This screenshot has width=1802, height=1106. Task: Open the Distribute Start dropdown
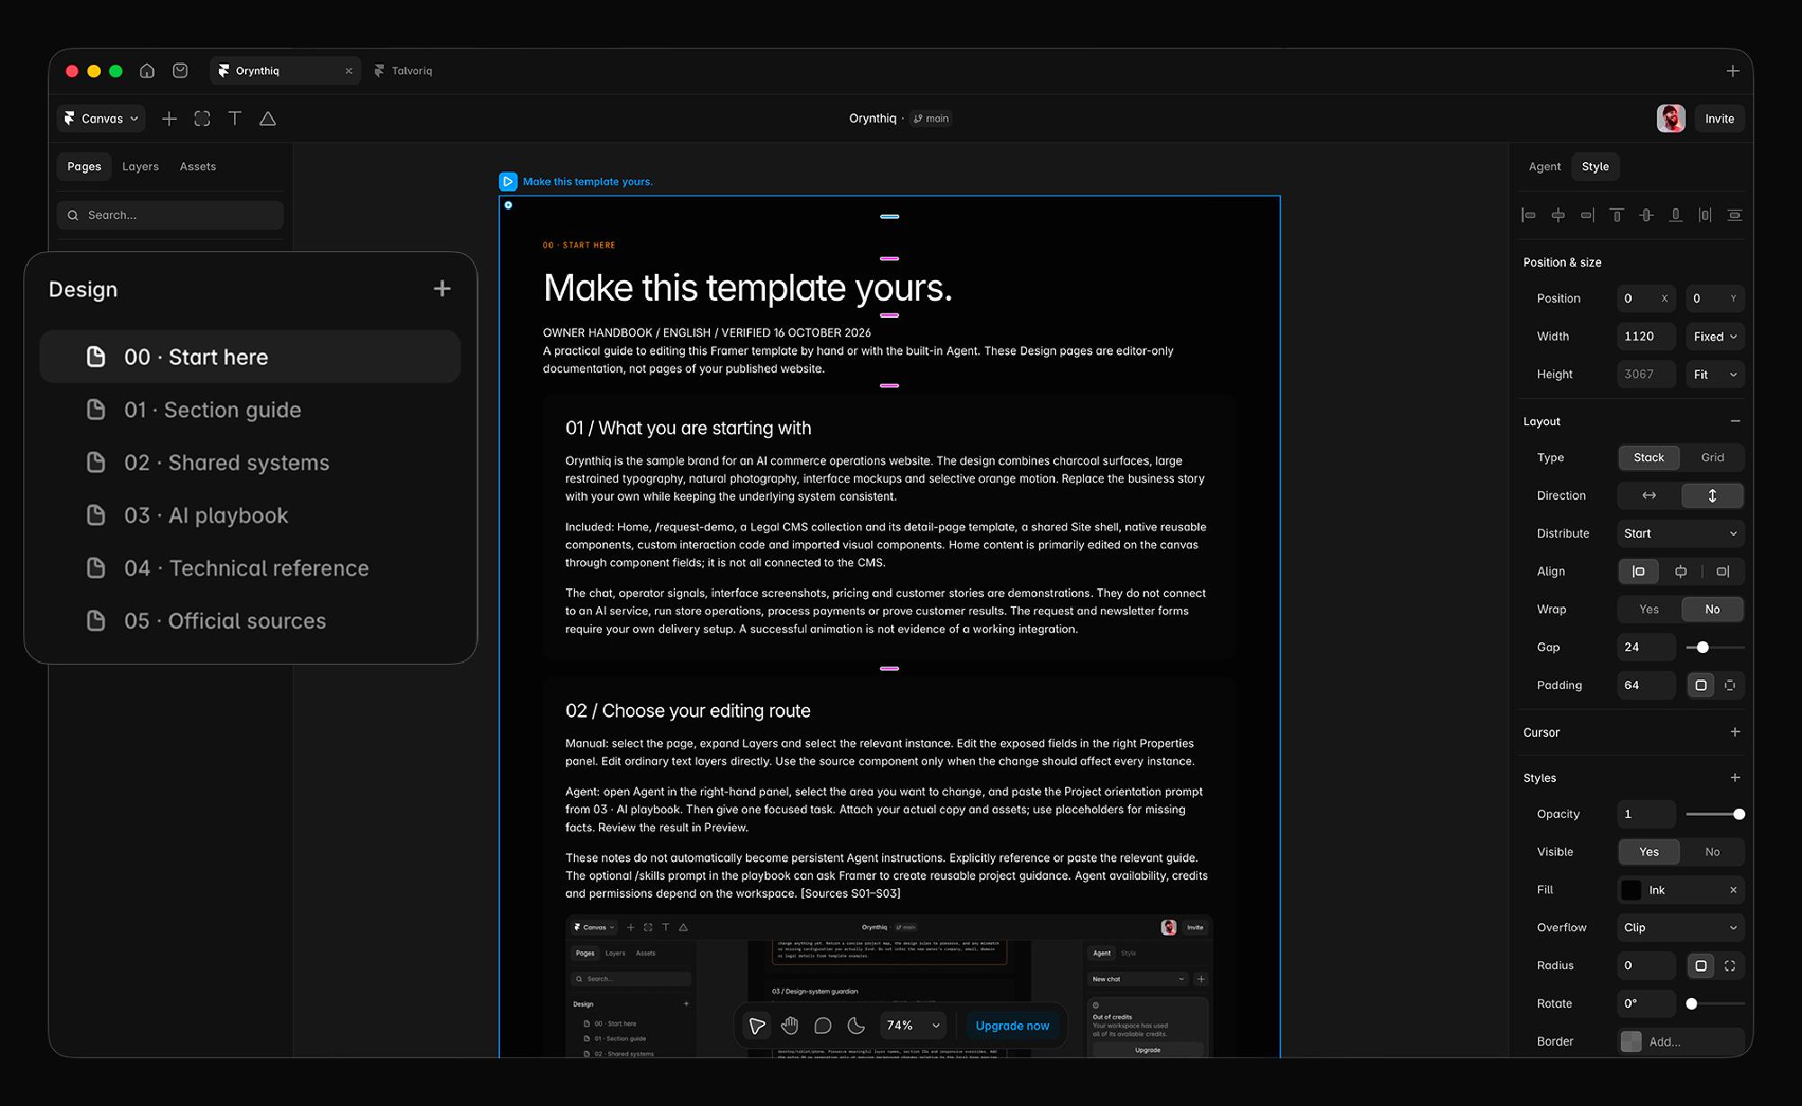click(1680, 533)
